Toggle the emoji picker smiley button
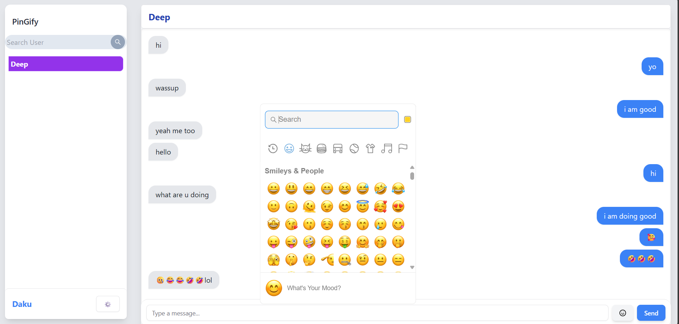 click(622, 313)
